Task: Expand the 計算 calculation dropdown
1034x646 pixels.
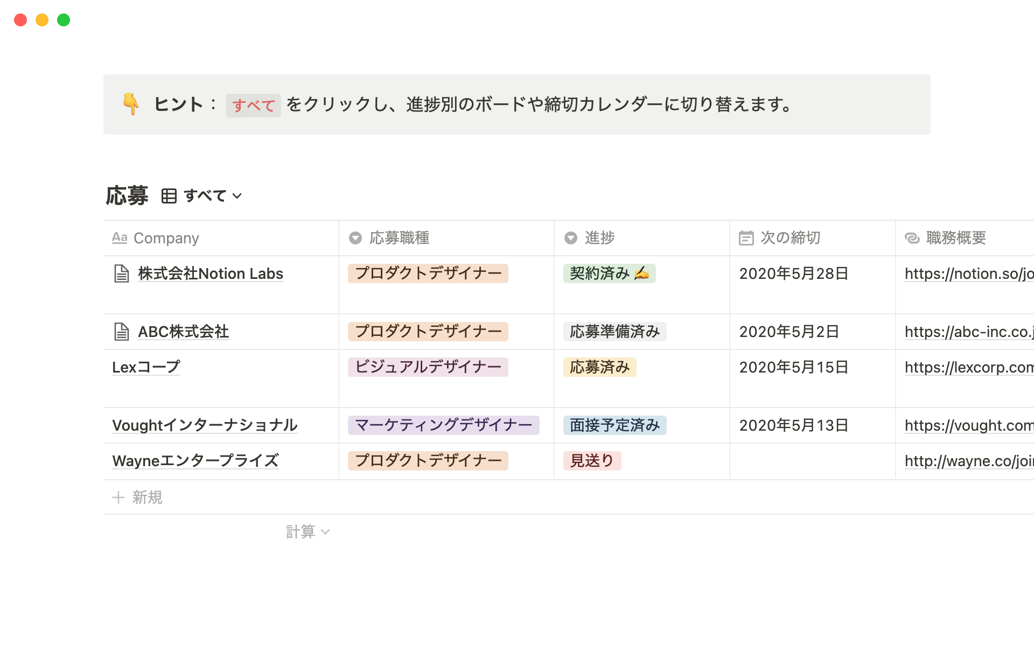Action: tap(308, 532)
